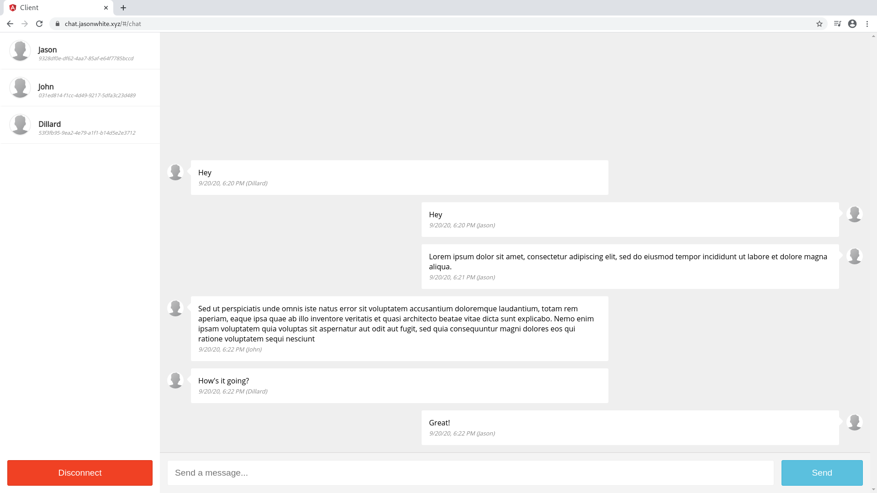The width and height of the screenshot is (877, 493).
Task: Open the Chrome three-dot menu
Action: click(x=867, y=24)
